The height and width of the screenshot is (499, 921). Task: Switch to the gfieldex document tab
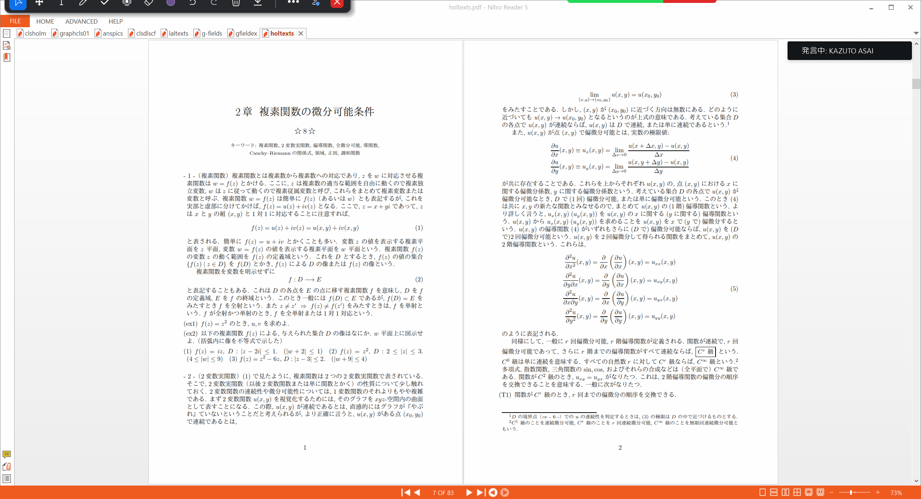(x=246, y=33)
